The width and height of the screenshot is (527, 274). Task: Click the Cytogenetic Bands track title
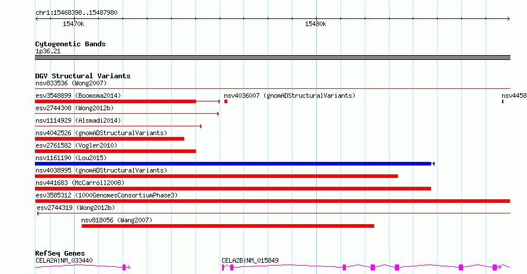point(70,44)
